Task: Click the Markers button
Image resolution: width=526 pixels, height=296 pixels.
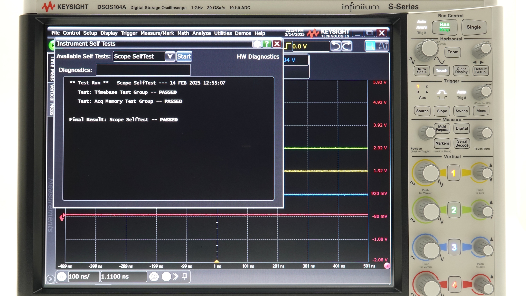Action: (x=442, y=144)
